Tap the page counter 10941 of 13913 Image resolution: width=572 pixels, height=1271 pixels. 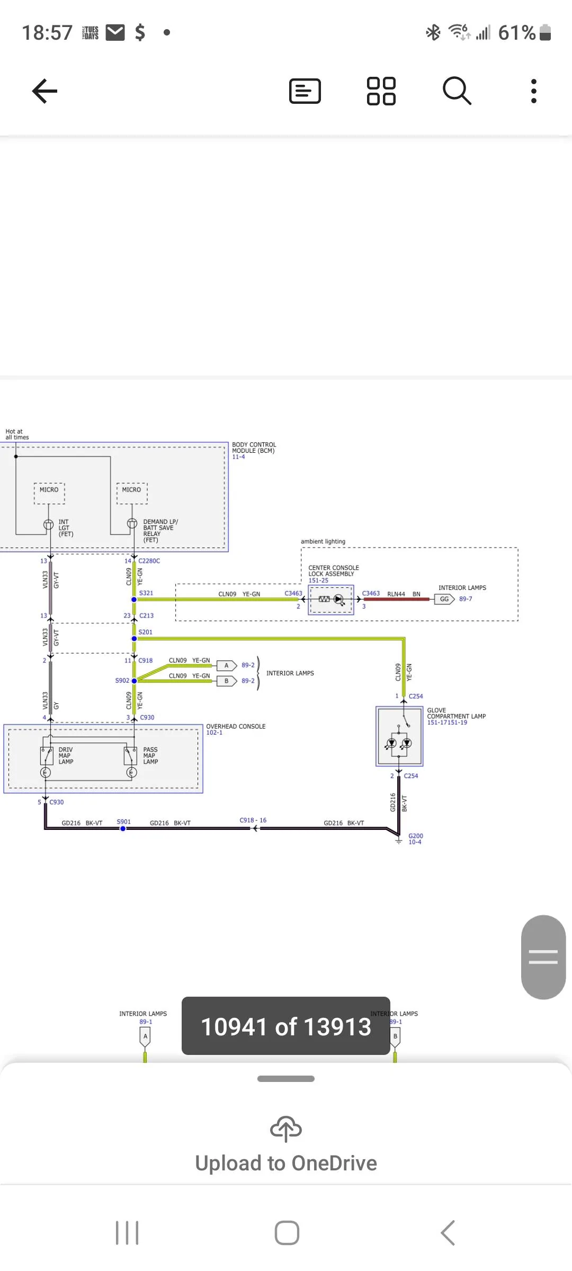tap(286, 1026)
